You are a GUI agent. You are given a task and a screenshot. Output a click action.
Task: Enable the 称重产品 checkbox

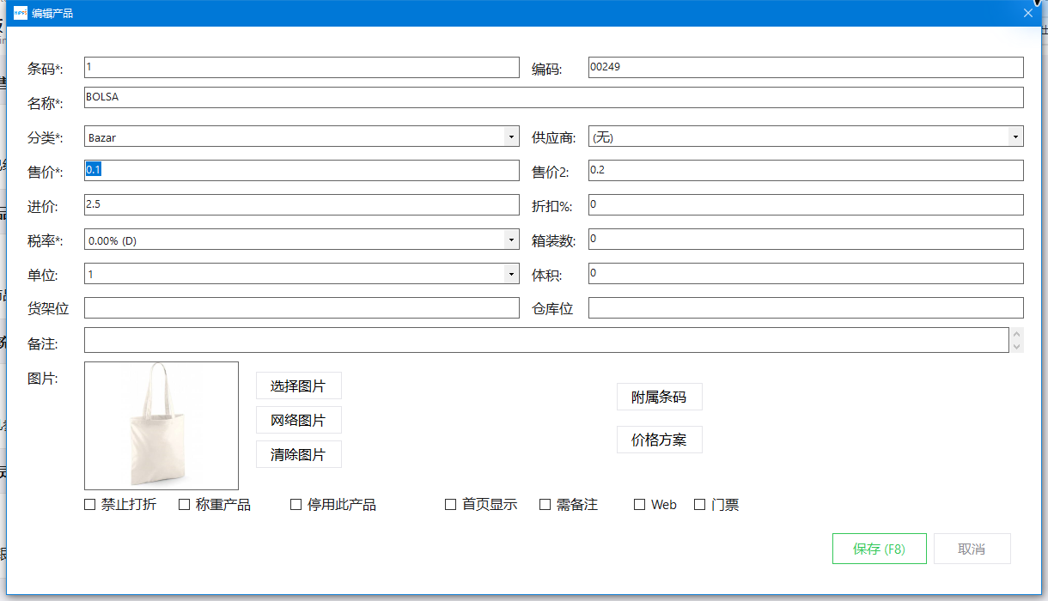(x=184, y=505)
